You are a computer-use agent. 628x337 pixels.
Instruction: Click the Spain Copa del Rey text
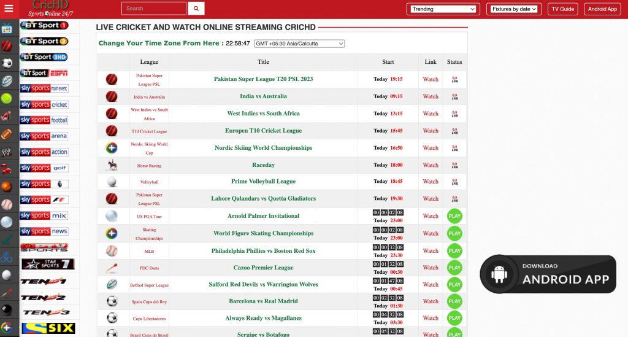coord(150,302)
